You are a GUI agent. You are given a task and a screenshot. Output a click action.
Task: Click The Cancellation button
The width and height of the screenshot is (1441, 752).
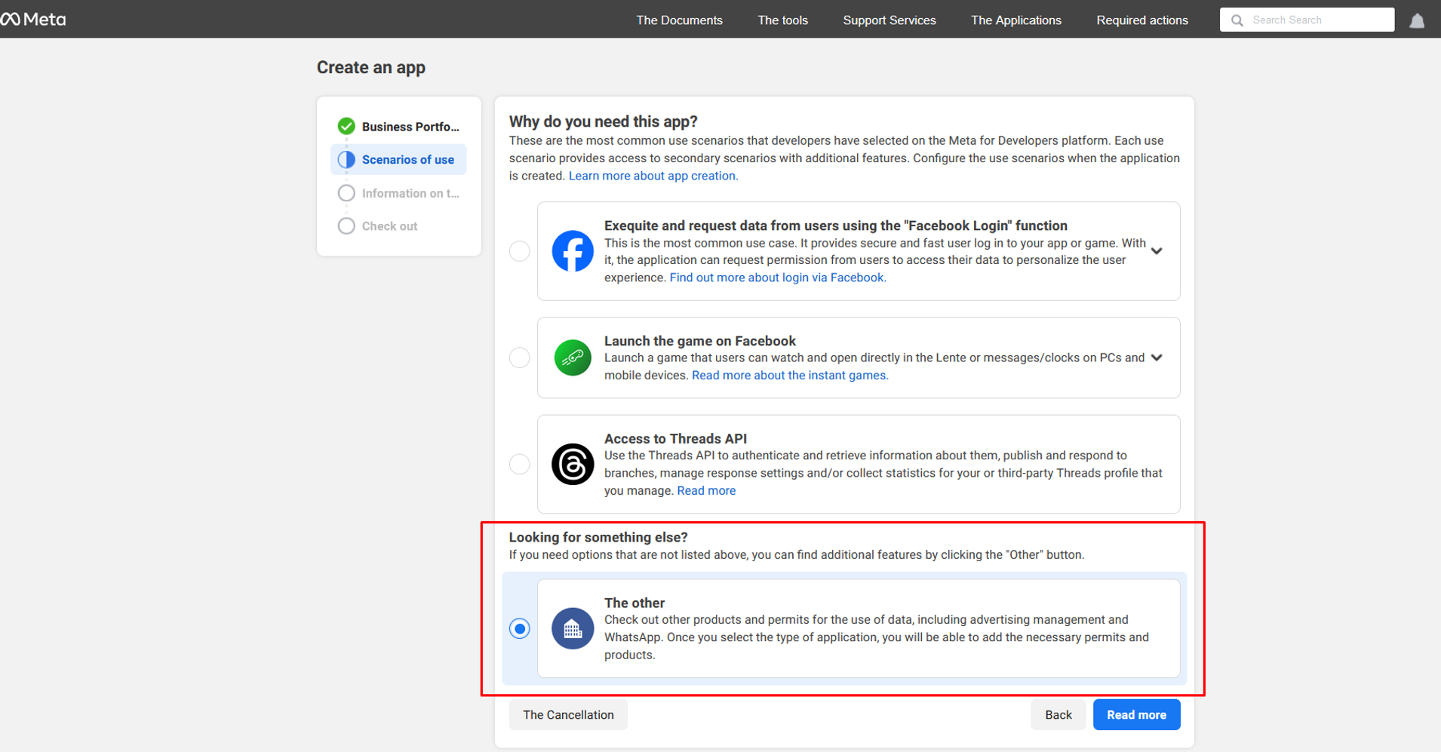click(568, 714)
